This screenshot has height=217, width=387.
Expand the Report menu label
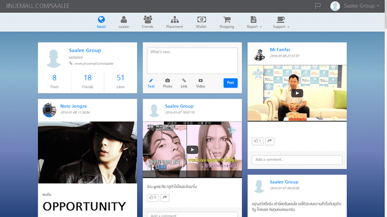254,27
